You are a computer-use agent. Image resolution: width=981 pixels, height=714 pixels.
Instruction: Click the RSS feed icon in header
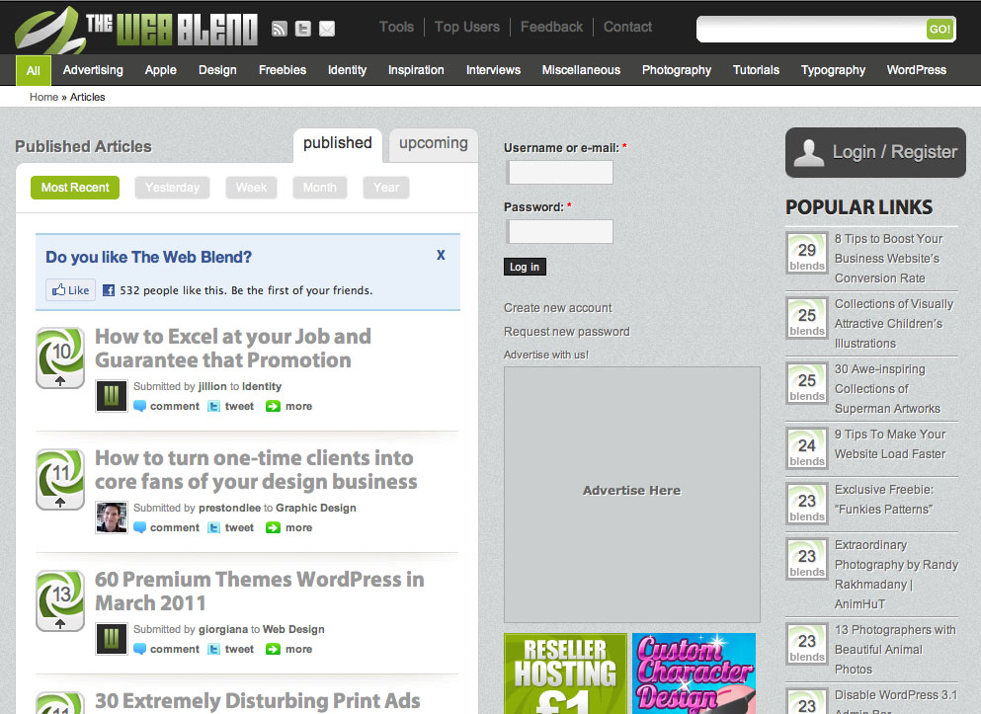[x=280, y=29]
